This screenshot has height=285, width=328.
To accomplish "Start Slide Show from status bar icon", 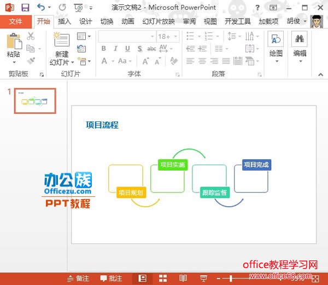I will (x=203, y=278).
